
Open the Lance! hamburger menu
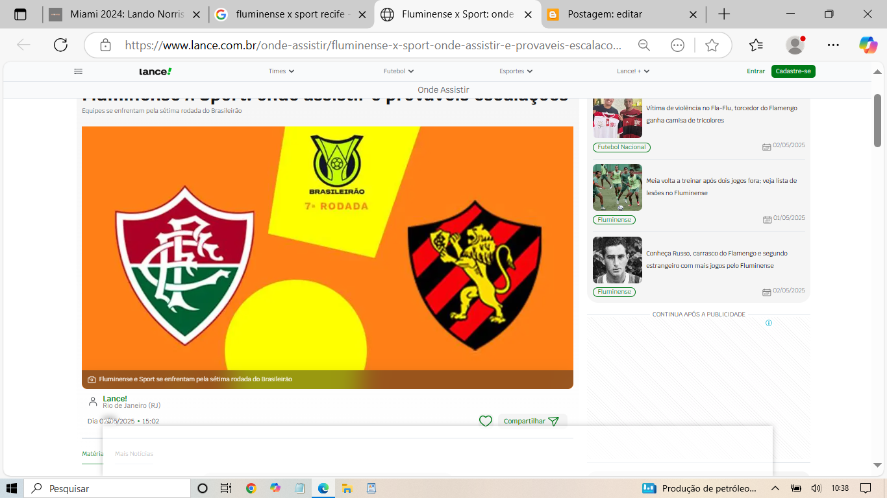[79, 71]
